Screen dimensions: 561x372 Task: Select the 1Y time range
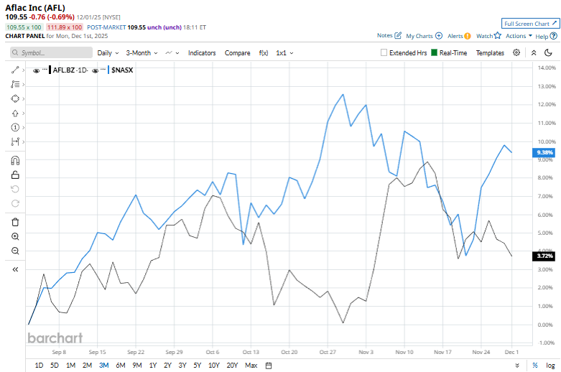click(x=153, y=366)
